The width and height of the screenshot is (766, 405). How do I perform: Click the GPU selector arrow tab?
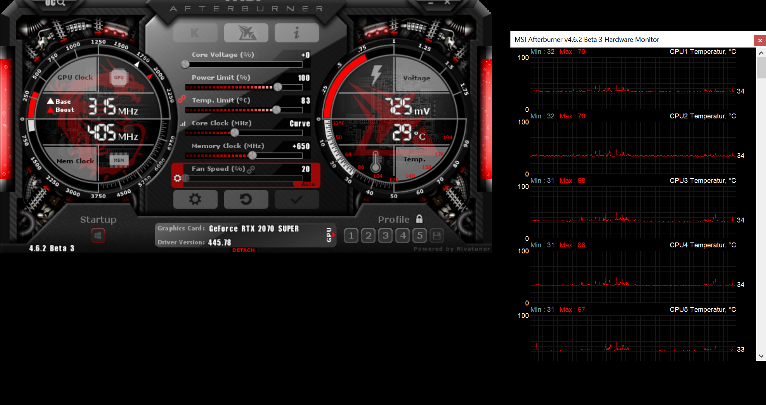point(330,235)
